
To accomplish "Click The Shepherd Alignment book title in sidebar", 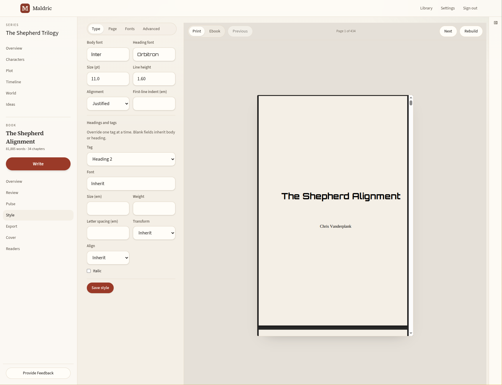I will [x=25, y=138].
